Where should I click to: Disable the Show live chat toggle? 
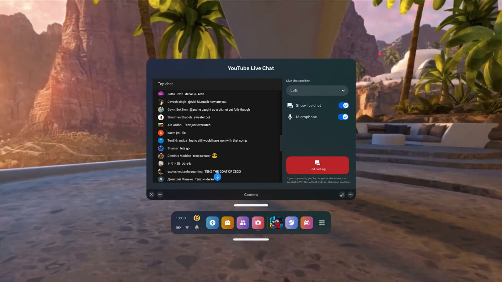[x=343, y=106]
